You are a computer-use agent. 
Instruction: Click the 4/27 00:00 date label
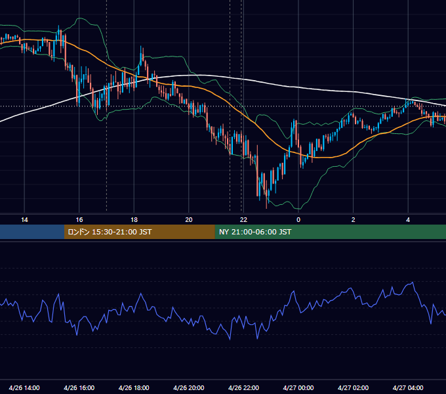point(298,387)
